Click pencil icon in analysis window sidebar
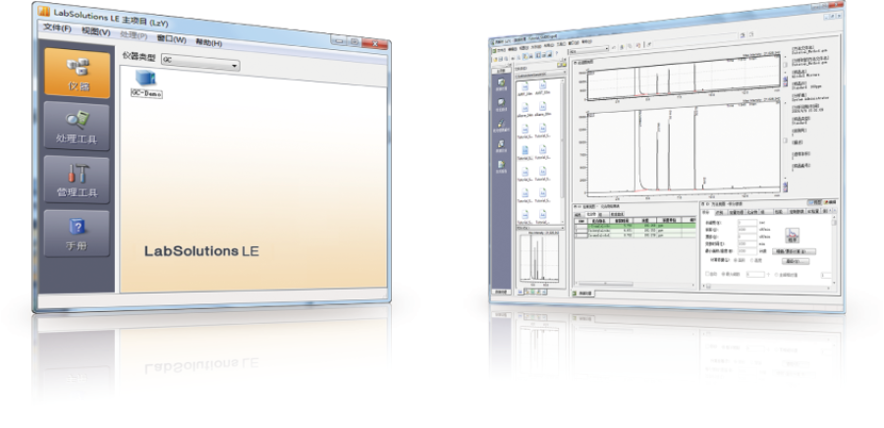This screenshot has height=428, width=884. 501,124
